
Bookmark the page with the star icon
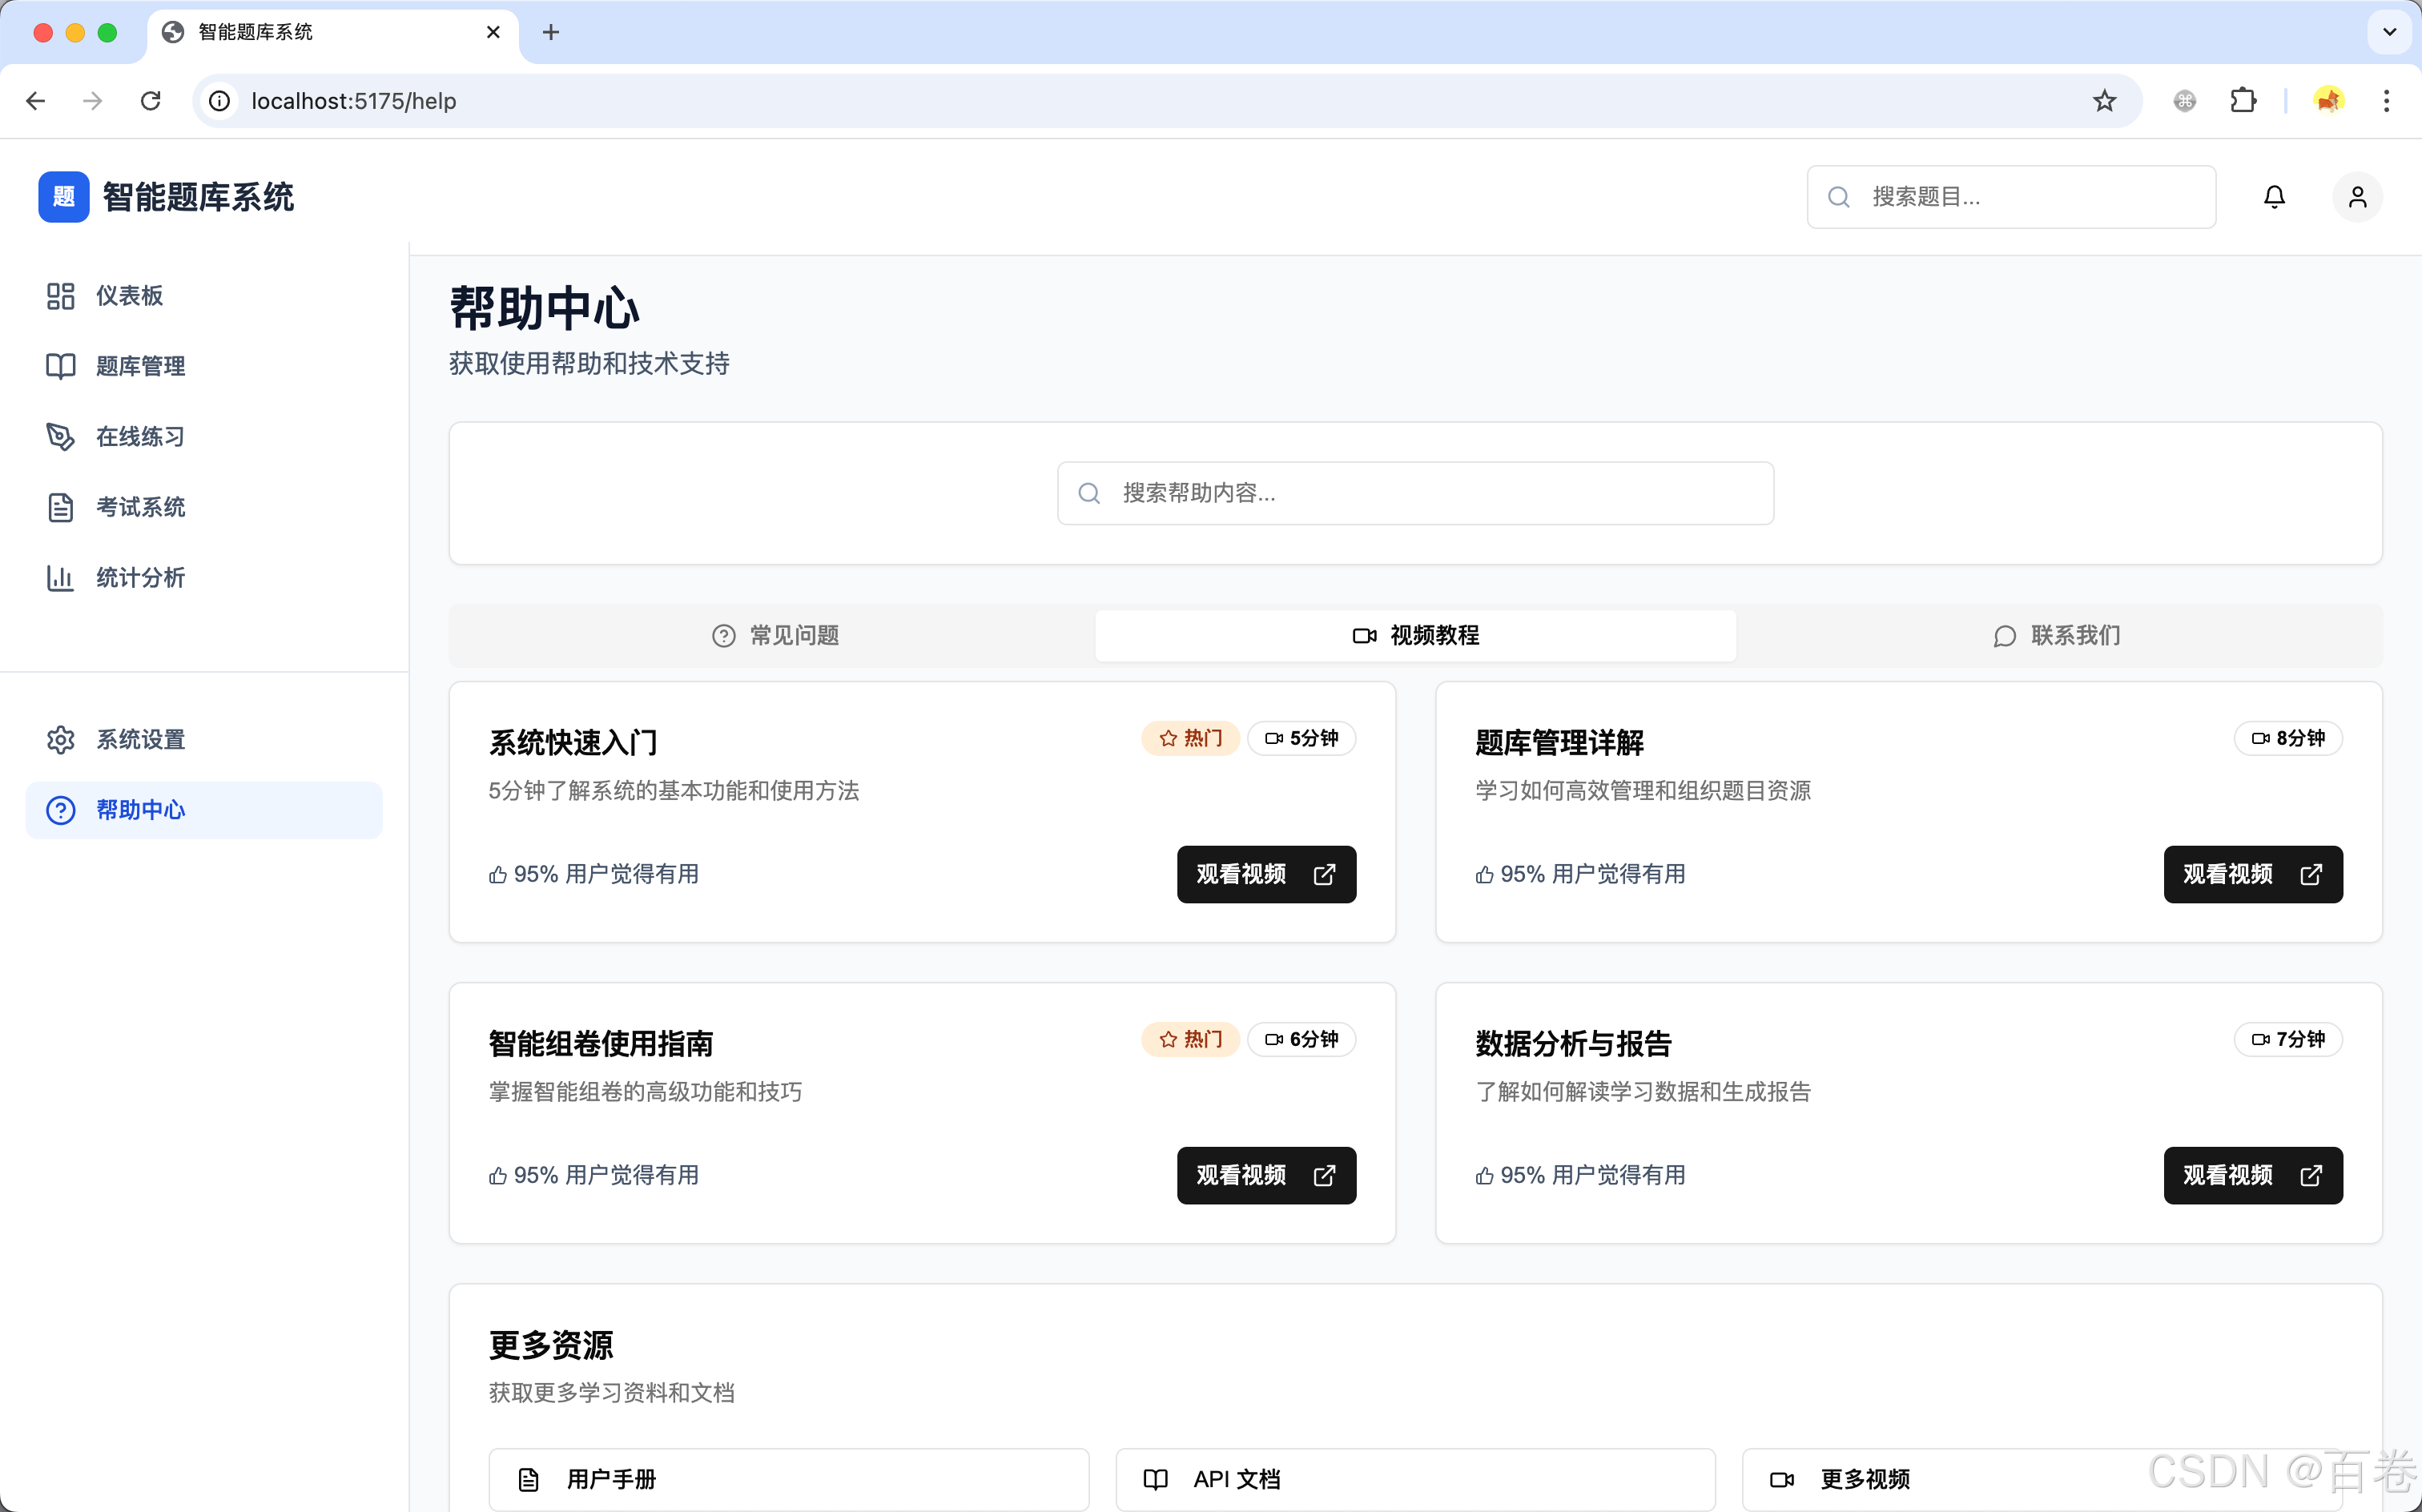pyautogui.click(x=2103, y=100)
